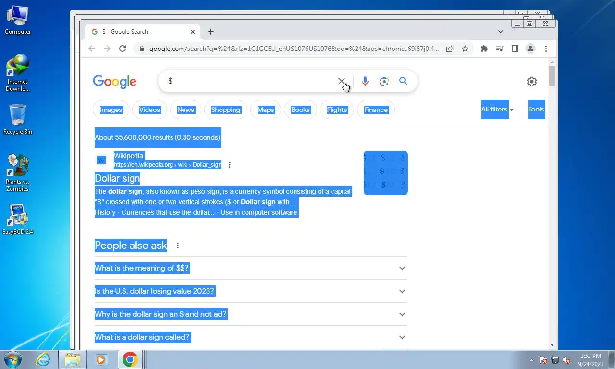
Task: Open more options for Wikipedia result
Action: (x=230, y=165)
